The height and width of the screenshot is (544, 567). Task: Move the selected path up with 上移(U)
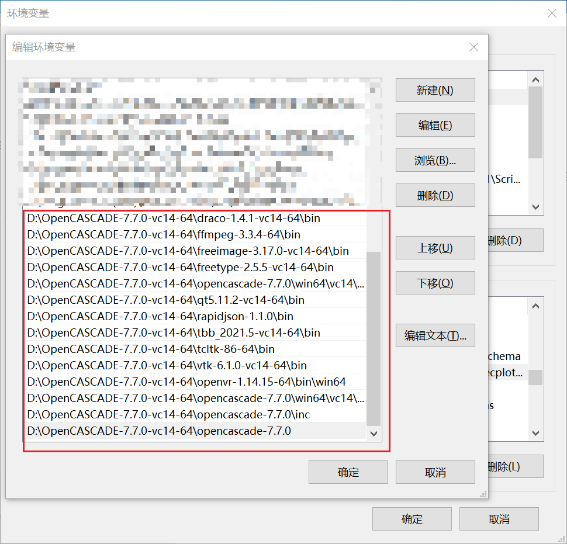(x=435, y=248)
